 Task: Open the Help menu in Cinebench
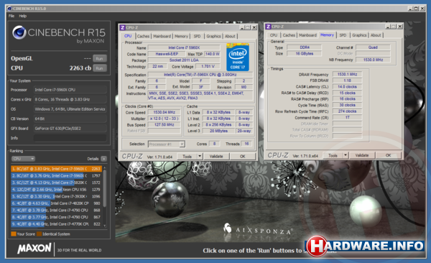point(23,16)
